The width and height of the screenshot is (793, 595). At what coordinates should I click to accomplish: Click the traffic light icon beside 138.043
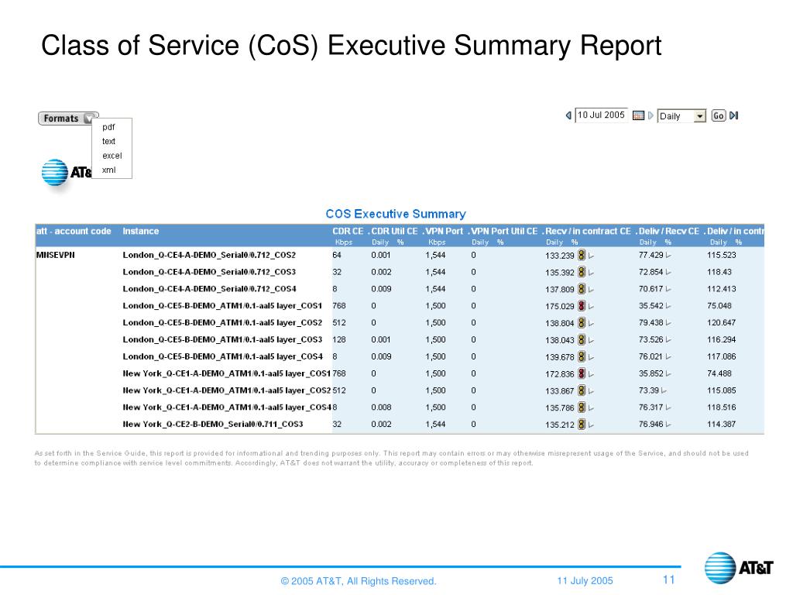pos(582,339)
